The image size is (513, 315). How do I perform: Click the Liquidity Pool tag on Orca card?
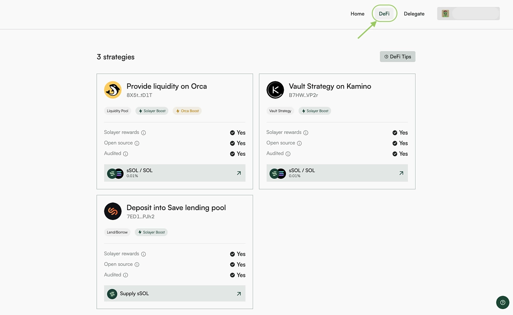coord(118,111)
